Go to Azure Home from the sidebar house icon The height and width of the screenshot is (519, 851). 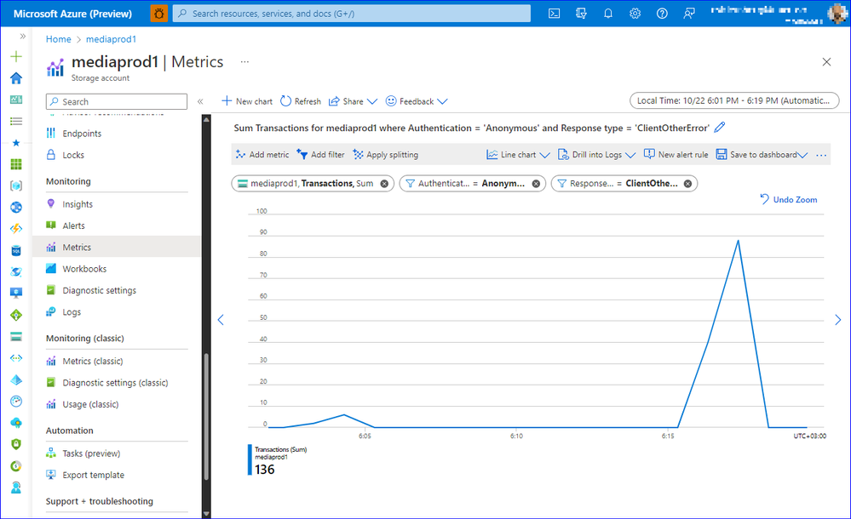[16, 78]
